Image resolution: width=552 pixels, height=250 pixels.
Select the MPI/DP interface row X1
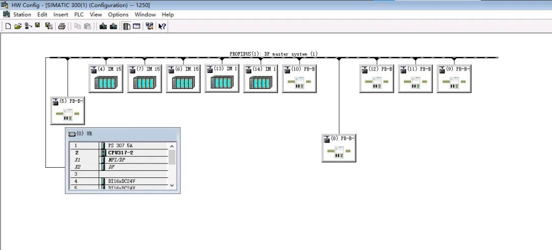coord(119,160)
